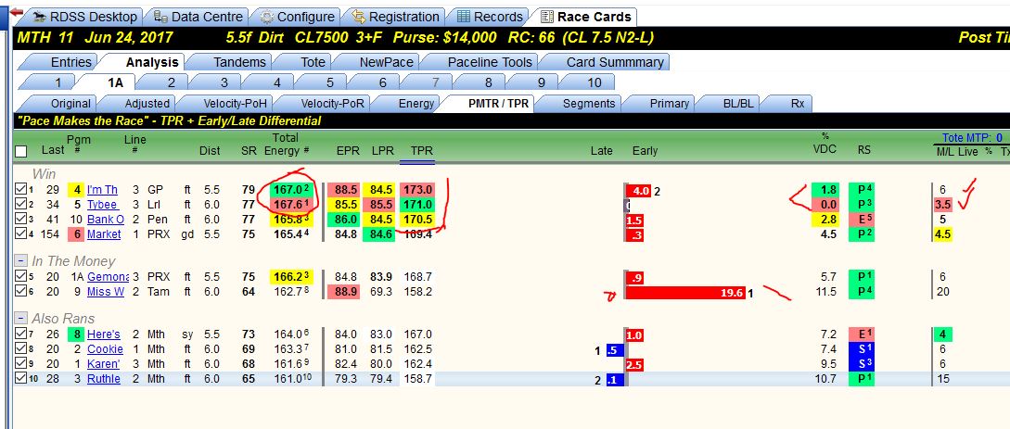Open the Tybee horse link
The height and width of the screenshot is (429, 1010).
tap(102, 205)
